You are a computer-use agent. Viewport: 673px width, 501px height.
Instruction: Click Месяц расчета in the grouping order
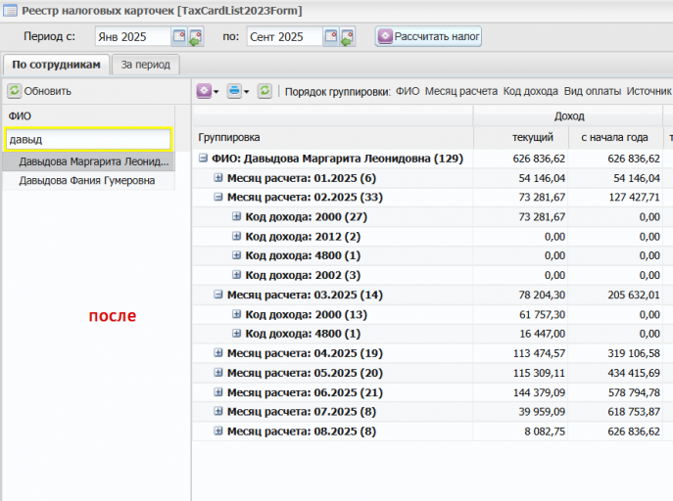[x=461, y=91]
